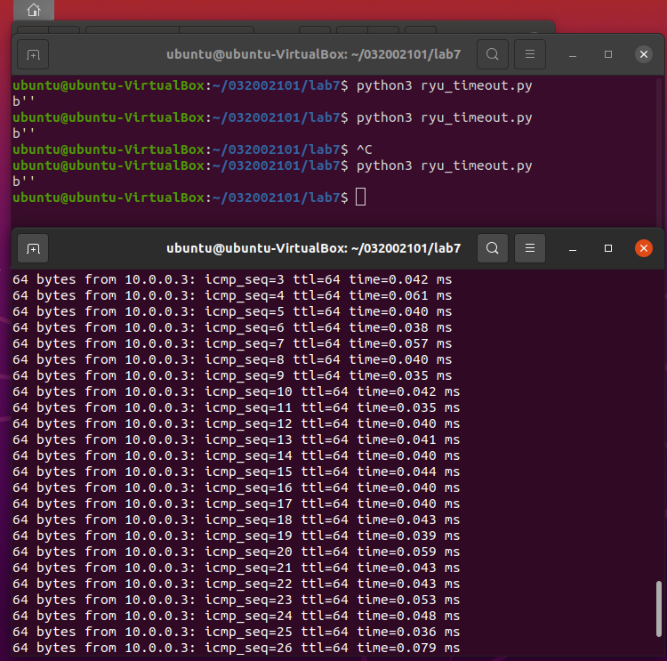Viewport: 667px width, 661px height.
Task: Click the ping line with icmp_seq=10
Action: coord(236,391)
